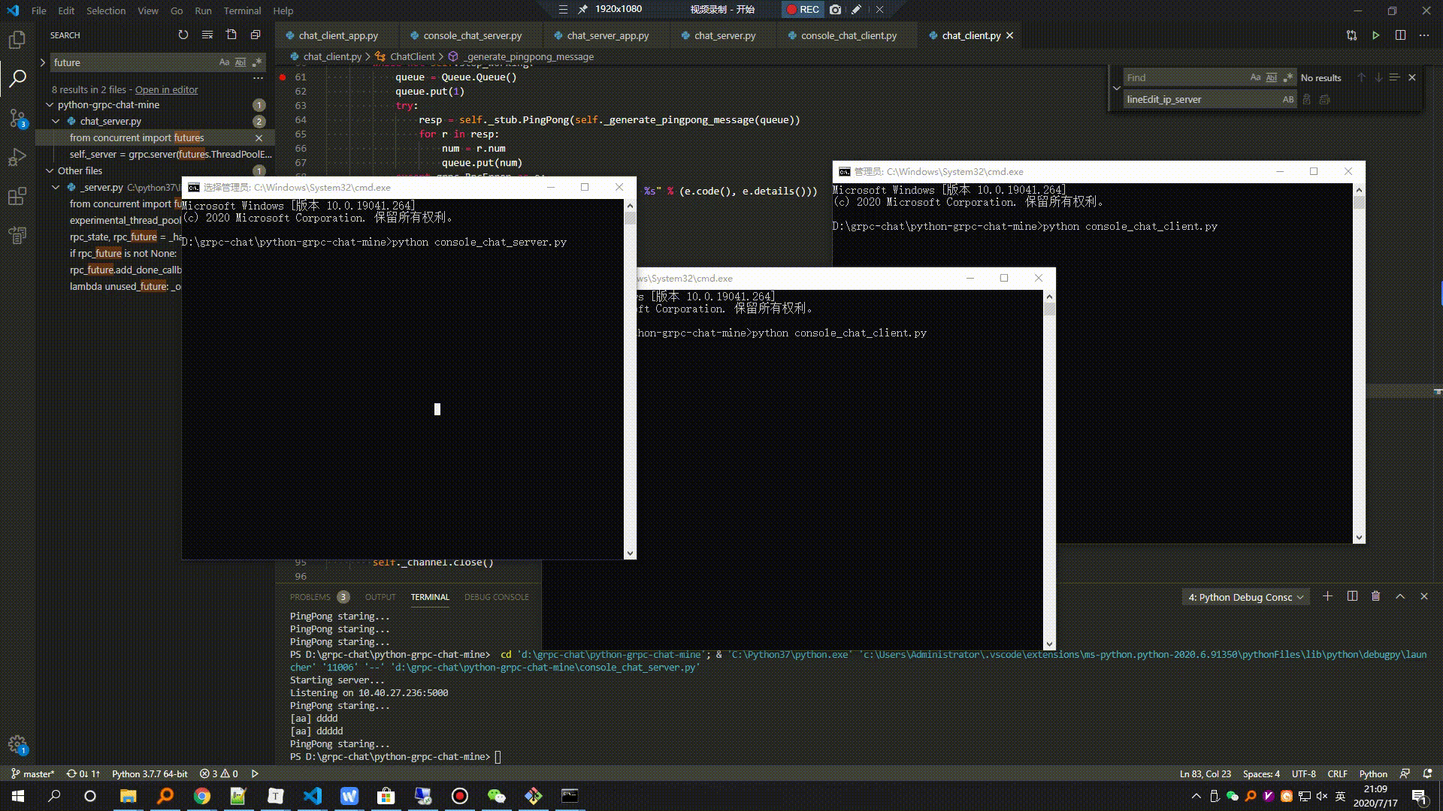Run chat_client.py with the play button
This screenshot has height=811, width=1443.
(x=1376, y=35)
